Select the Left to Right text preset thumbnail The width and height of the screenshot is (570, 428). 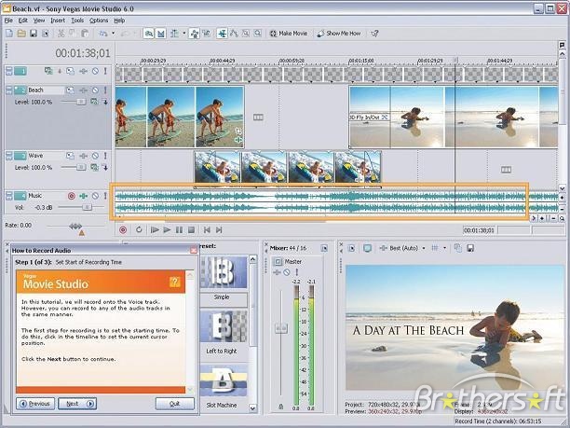click(224, 326)
